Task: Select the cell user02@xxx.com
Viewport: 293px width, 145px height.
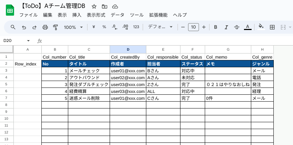Action: pos(128,78)
